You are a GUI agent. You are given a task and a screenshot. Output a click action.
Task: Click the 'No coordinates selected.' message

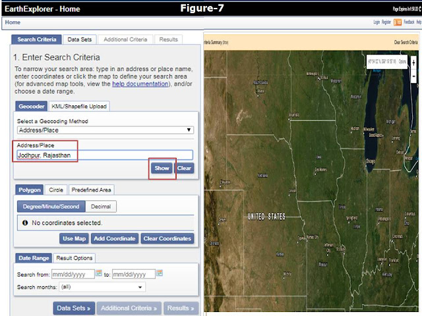pos(67,223)
